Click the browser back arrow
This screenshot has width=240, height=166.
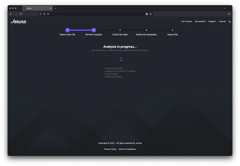(x=11, y=14)
